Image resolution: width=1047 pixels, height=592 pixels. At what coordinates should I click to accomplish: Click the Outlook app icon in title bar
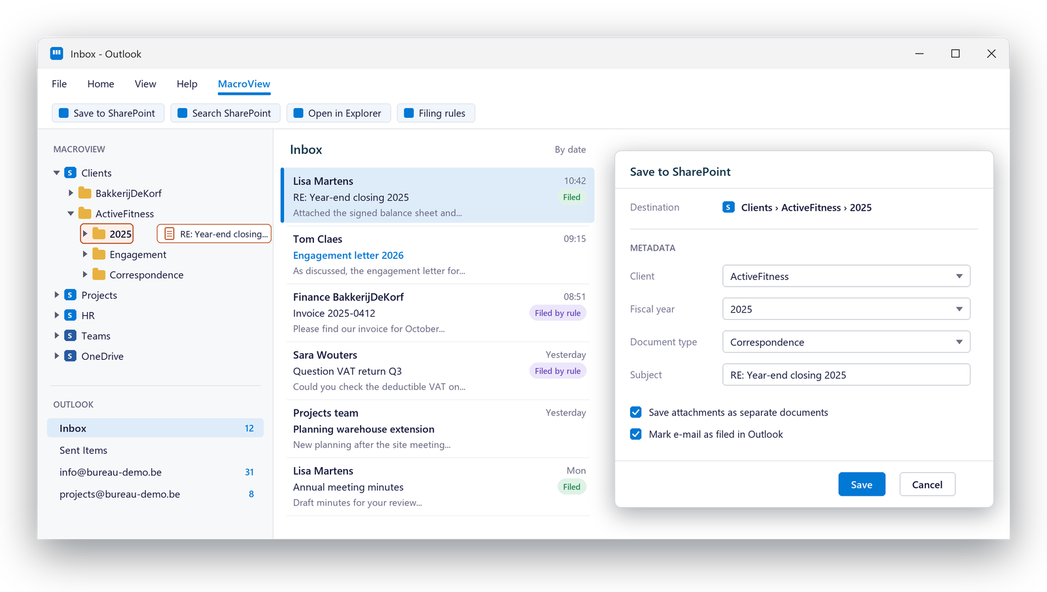pos(57,54)
